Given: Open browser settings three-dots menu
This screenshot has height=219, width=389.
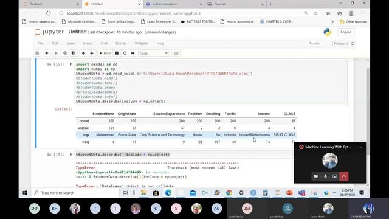Looking at the screenshot, I should (363, 13).
